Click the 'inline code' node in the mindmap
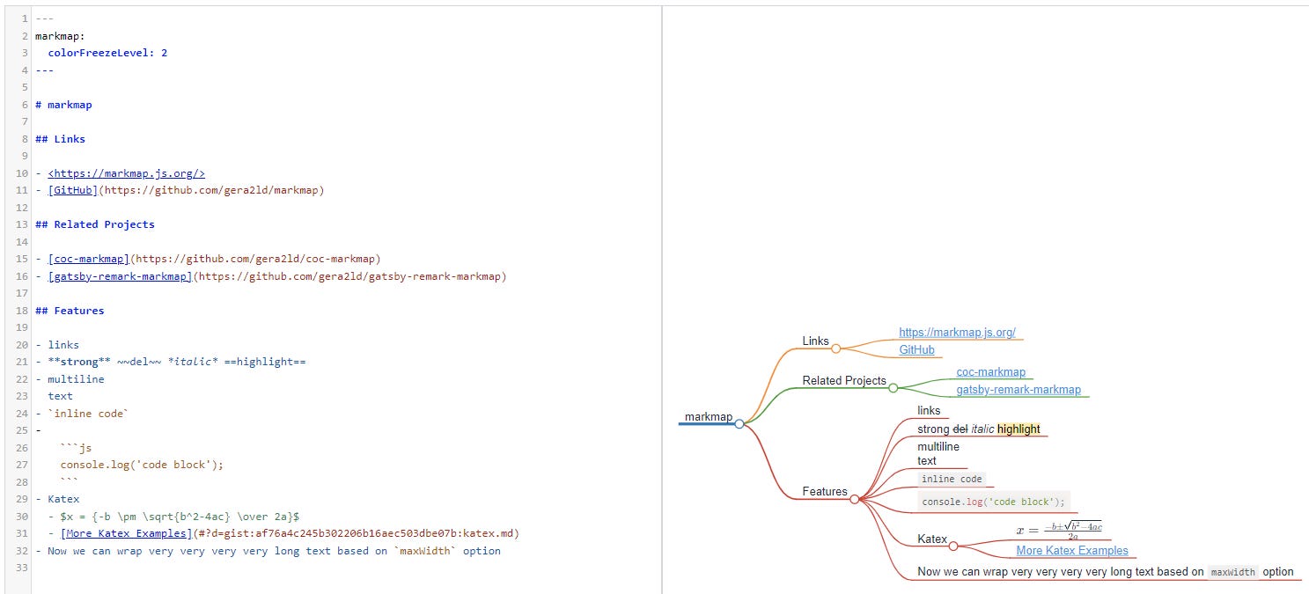1309x594 pixels. tap(951, 479)
